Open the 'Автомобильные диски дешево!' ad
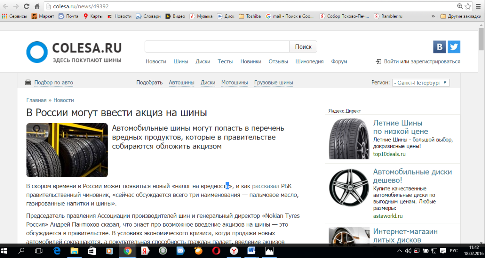 point(413,176)
